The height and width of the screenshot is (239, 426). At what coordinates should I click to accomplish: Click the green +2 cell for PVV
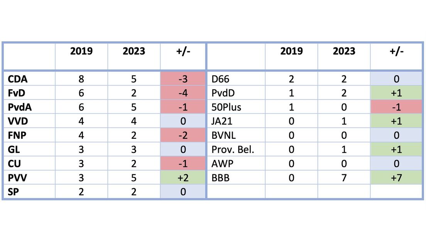coord(183,177)
